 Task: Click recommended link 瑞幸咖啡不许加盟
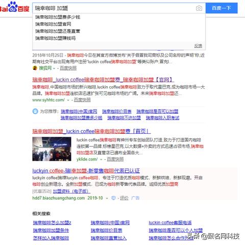pos(124,118)
